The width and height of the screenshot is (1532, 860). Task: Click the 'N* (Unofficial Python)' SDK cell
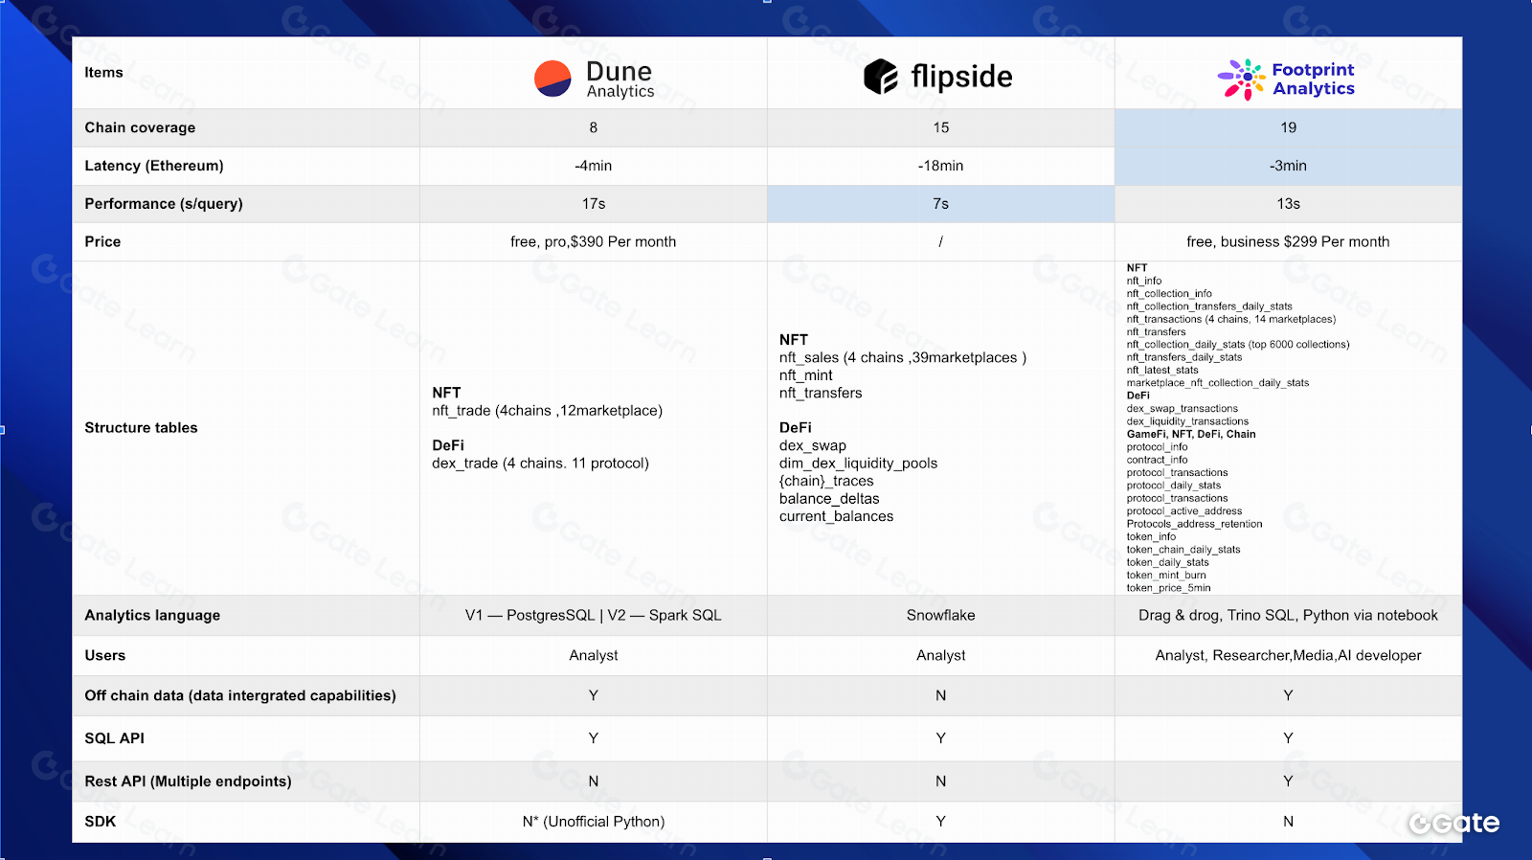(x=593, y=822)
